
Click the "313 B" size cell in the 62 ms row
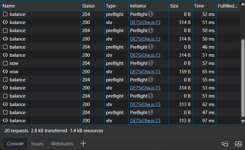185,104
